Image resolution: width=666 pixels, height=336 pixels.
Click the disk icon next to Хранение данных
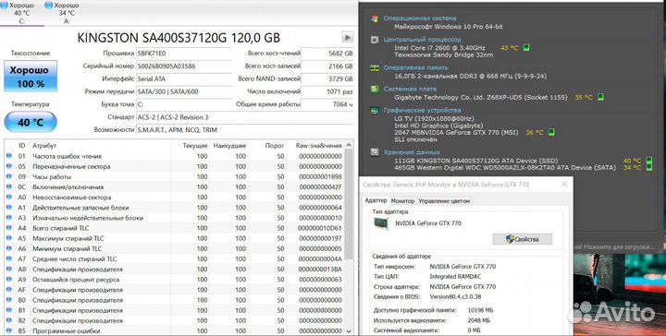375,151
